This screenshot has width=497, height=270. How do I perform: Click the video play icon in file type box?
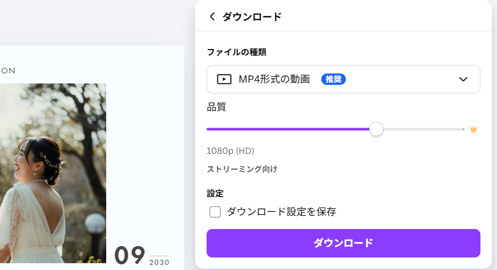pos(224,79)
